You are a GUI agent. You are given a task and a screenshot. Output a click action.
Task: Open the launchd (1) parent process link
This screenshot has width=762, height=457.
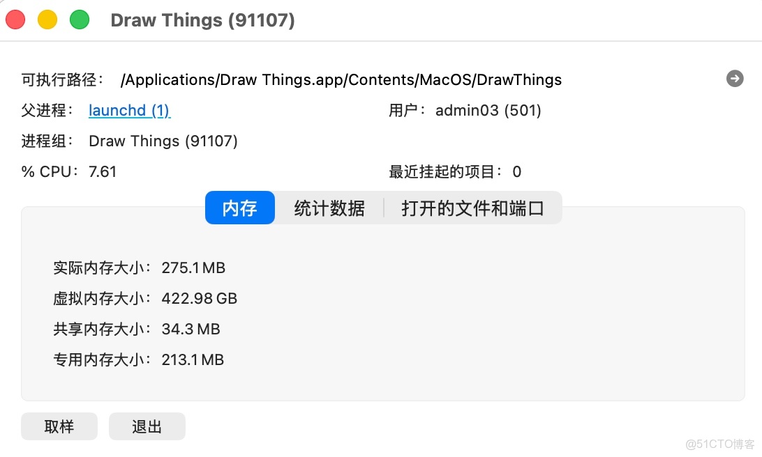pyautogui.click(x=129, y=110)
